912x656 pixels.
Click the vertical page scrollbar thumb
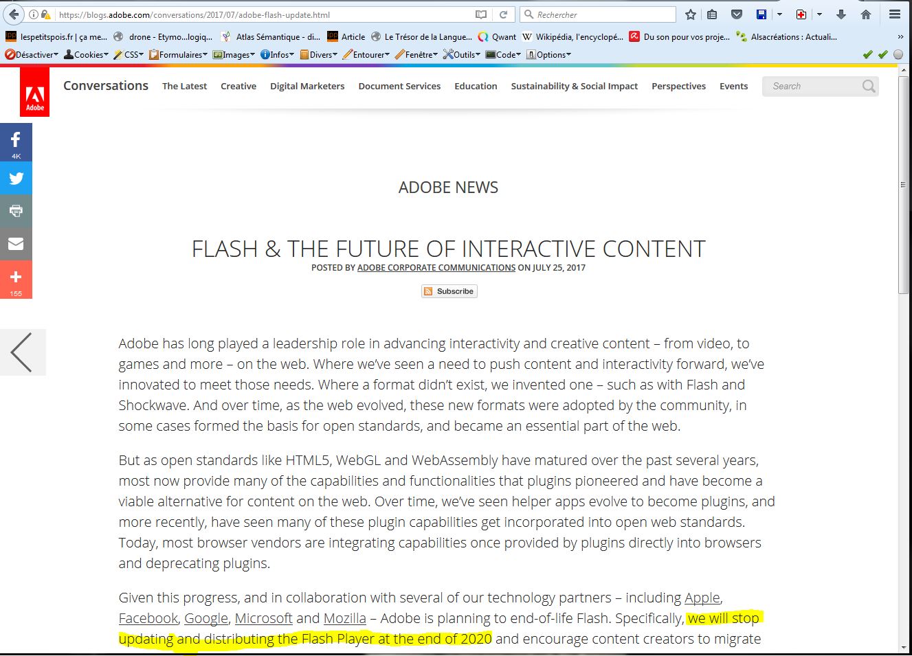click(x=904, y=184)
